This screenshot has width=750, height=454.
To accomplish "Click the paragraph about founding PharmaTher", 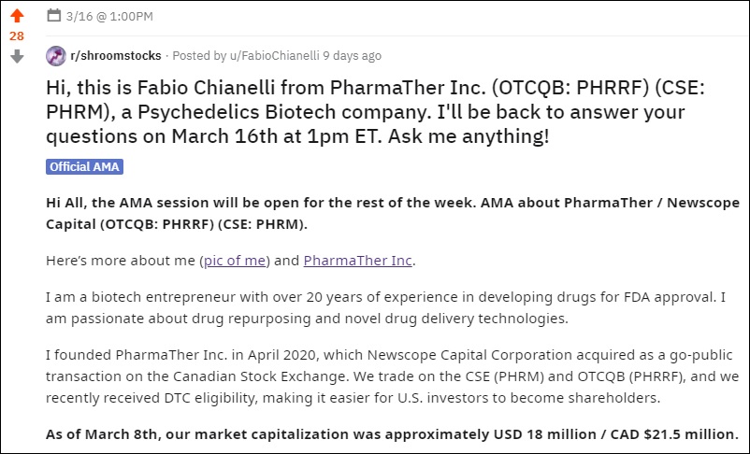I will (x=392, y=376).
